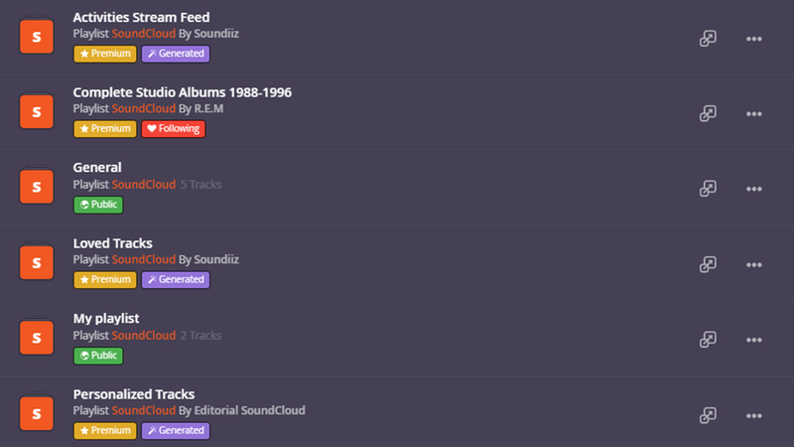Open the Personalized Tracks playlist title
The height and width of the screenshot is (447, 794).
click(134, 394)
